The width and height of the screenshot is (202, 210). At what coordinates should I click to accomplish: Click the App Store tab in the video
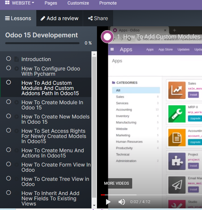[165, 49]
